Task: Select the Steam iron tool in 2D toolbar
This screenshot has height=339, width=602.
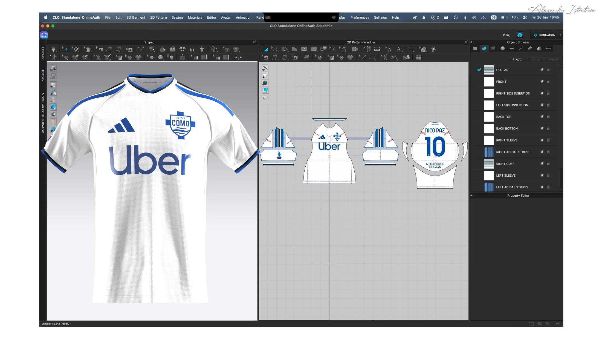Action: click(307, 57)
